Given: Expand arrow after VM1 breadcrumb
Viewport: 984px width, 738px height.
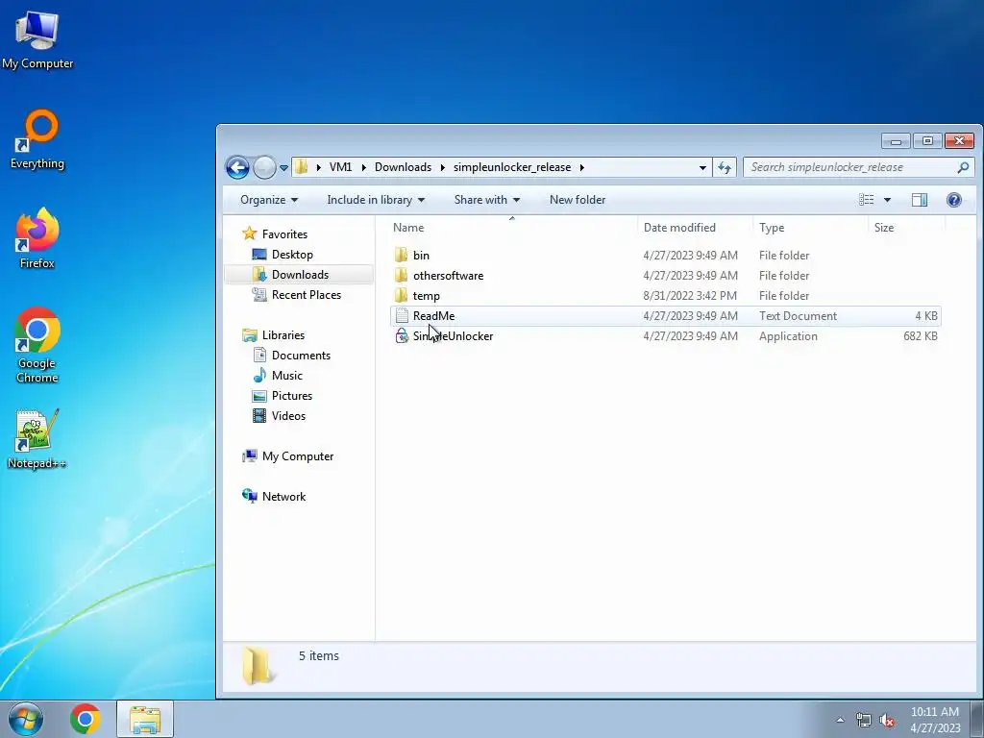Looking at the screenshot, I should click(363, 167).
